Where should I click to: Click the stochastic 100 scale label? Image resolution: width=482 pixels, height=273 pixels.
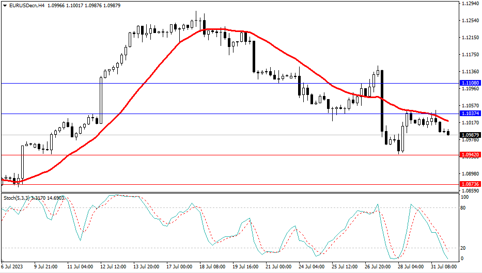464,198
